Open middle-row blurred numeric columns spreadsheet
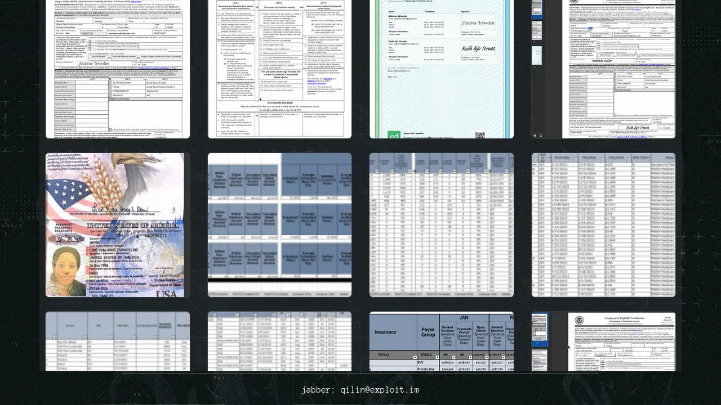721x405 pixels. 442,225
